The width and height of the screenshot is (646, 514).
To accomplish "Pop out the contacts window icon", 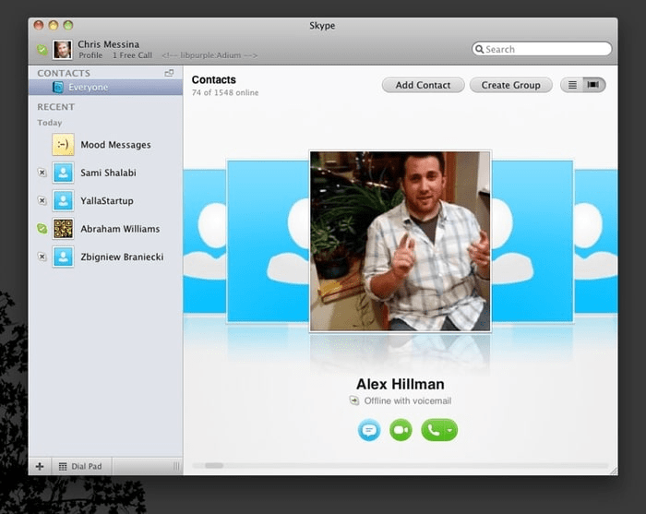I will click(169, 73).
